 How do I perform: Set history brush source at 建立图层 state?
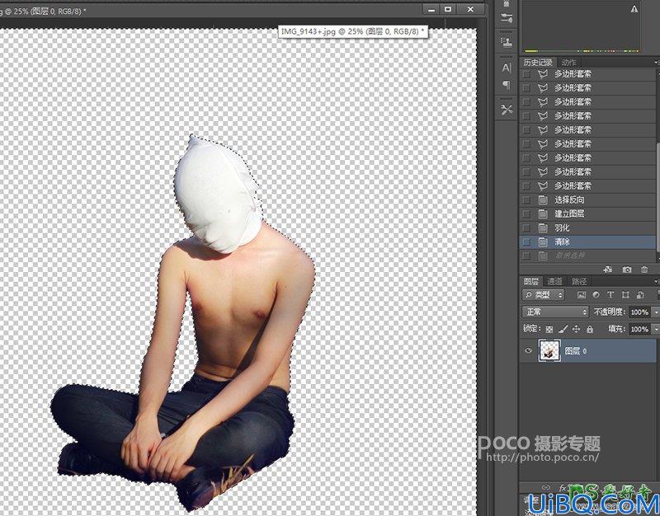point(526,213)
